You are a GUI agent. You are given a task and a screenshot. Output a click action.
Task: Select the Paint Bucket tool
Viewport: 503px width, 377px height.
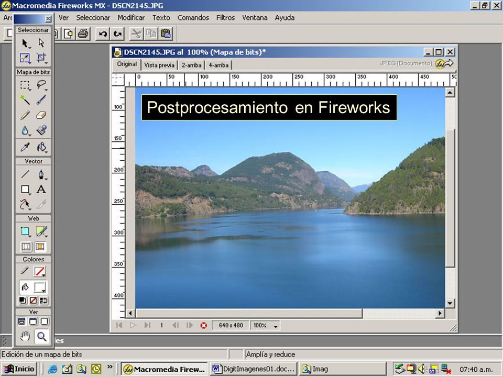click(x=41, y=147)
